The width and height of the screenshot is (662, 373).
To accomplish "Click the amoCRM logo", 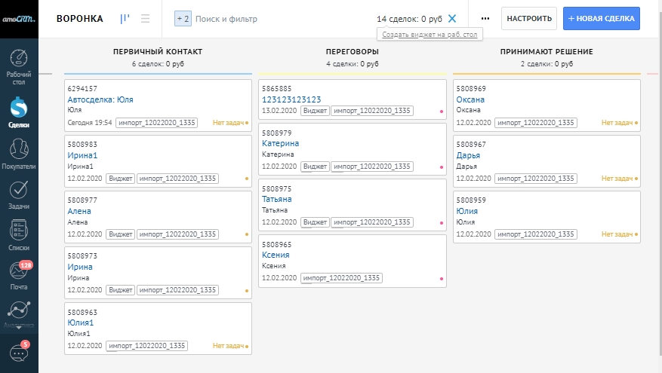I will click(19, 18).
